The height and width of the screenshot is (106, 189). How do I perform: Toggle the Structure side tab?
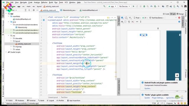click(3, 66)
